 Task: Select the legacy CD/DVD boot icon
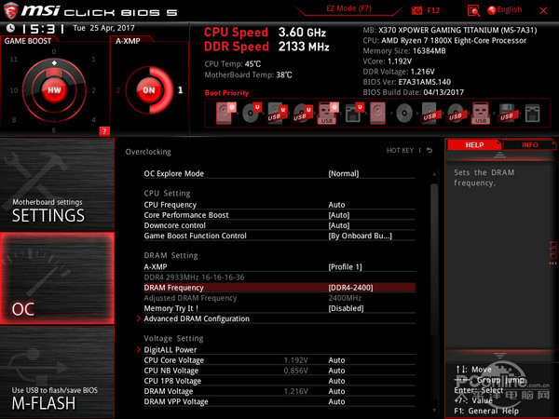pos(404,114)
